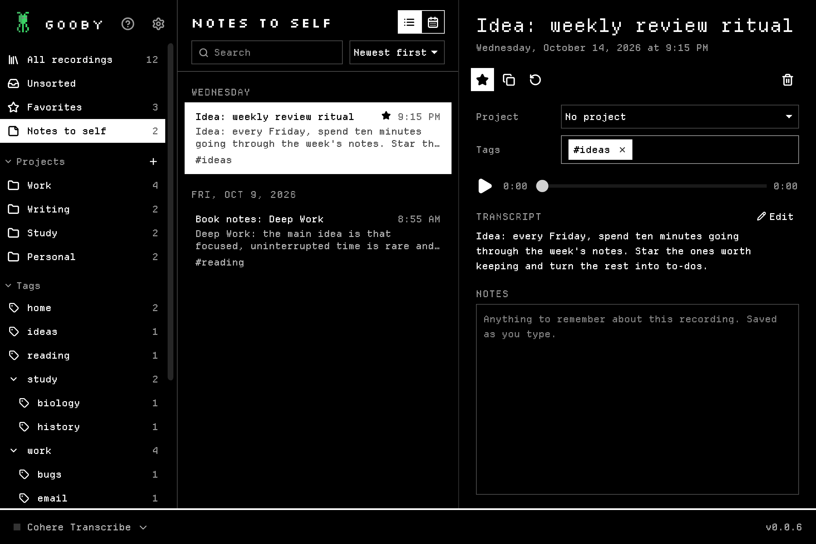The image size is (816, 544).
Task: Delete recording with trash icon
Action: [x=787, y=80]
